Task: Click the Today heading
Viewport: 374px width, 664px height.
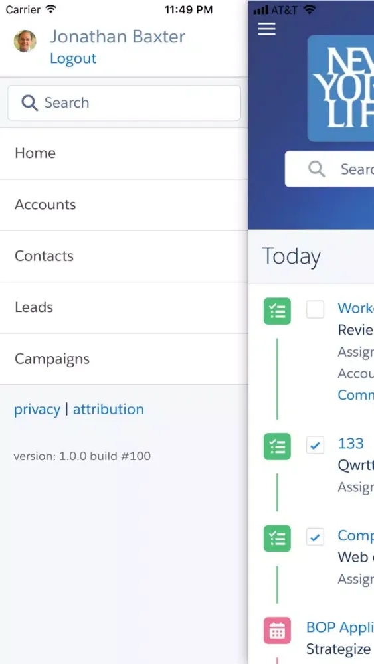Action: tap(292, 256)
